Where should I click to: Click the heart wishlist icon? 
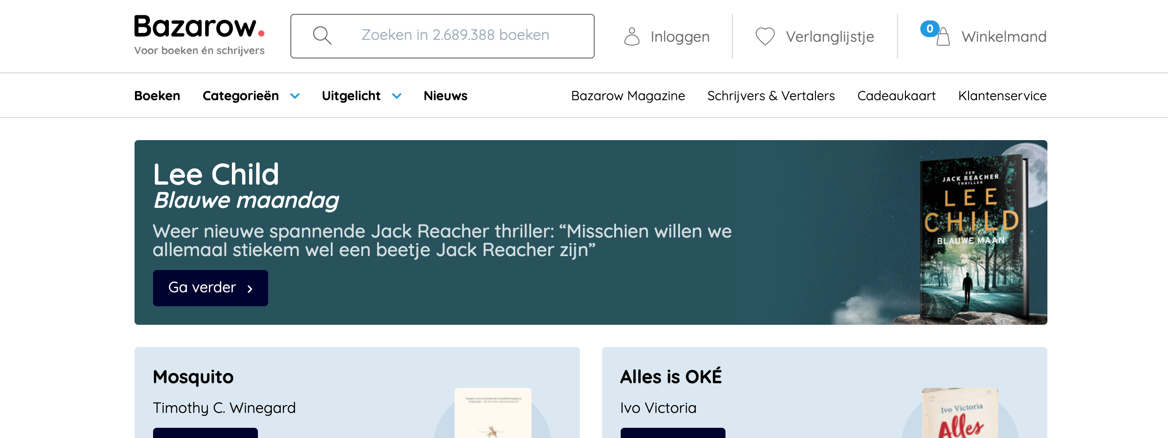click(x=765, y=36)
